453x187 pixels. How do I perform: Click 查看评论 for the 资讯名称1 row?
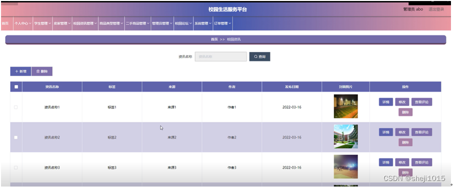tap(422, 102)
